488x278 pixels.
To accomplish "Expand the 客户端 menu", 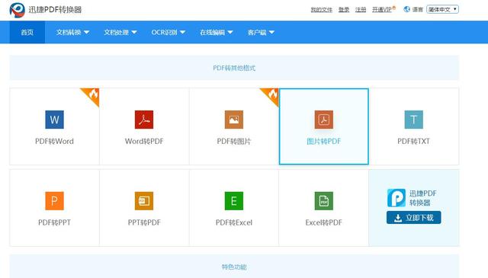I will point(261,32).
